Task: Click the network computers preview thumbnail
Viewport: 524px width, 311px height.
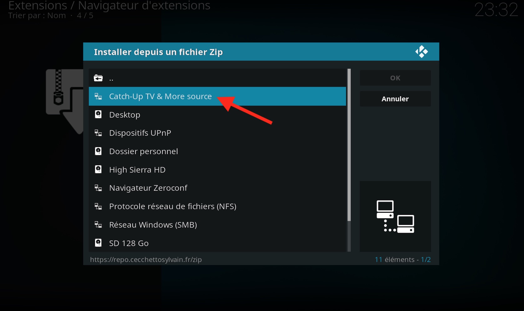Action: pyautogui.click(x=395, y=216)
